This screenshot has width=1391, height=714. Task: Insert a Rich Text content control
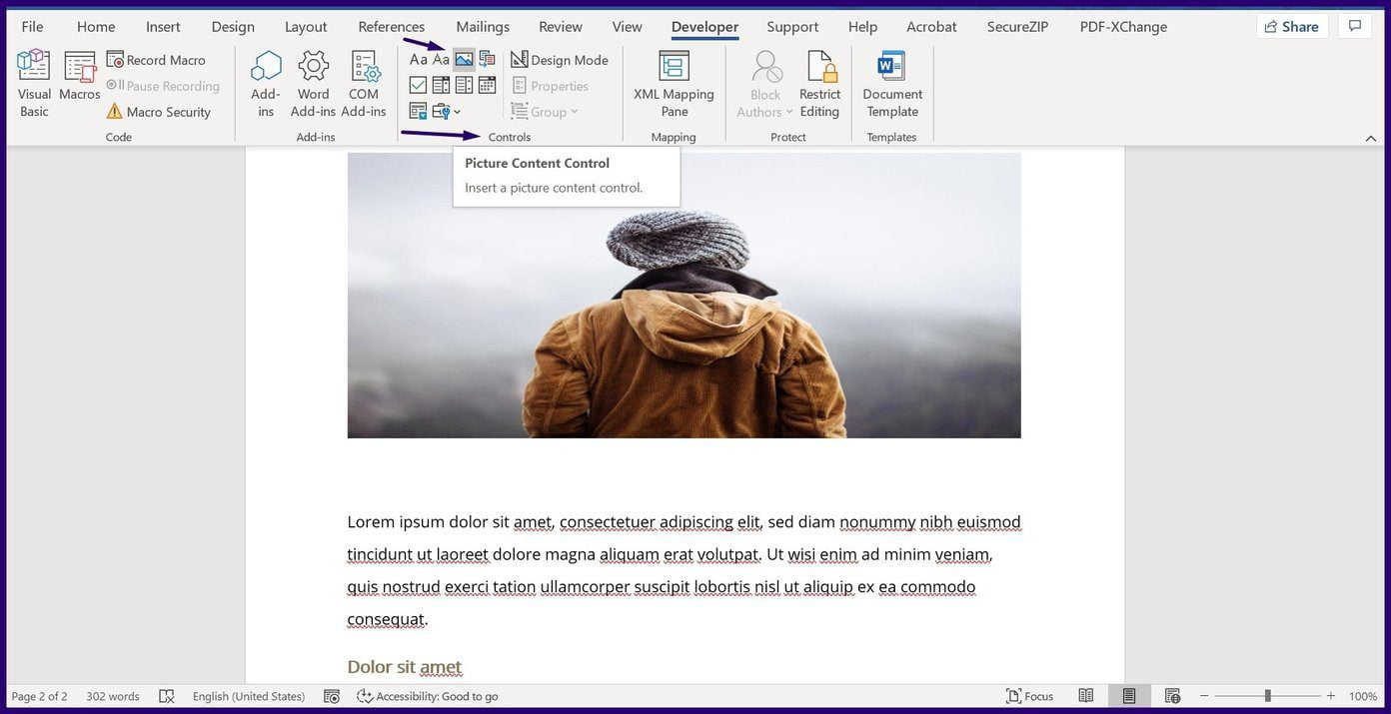click(x=417, y=59)
